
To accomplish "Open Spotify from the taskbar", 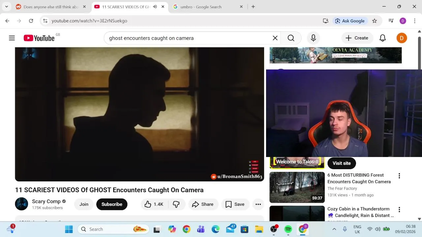I will point(288,229).
